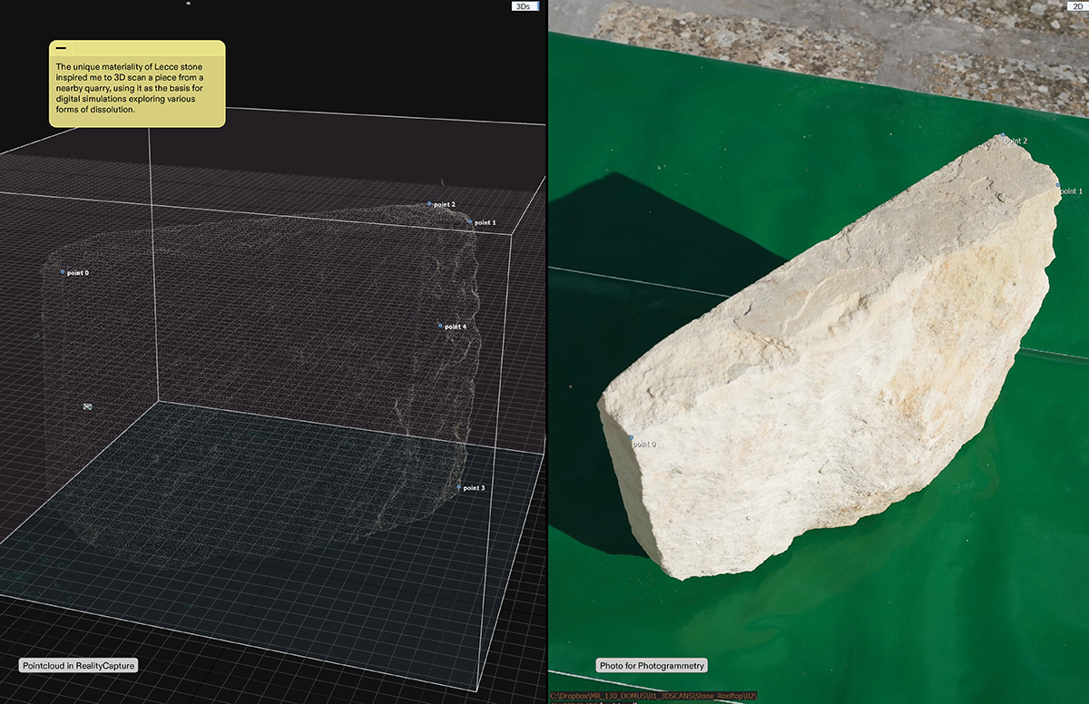
Task: Click the blue 3Ds view indicator bar
Action: point(537,6)
